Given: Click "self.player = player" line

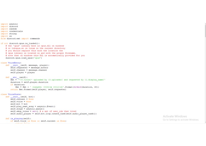Looking at the screenshot, I should (23, 72).
